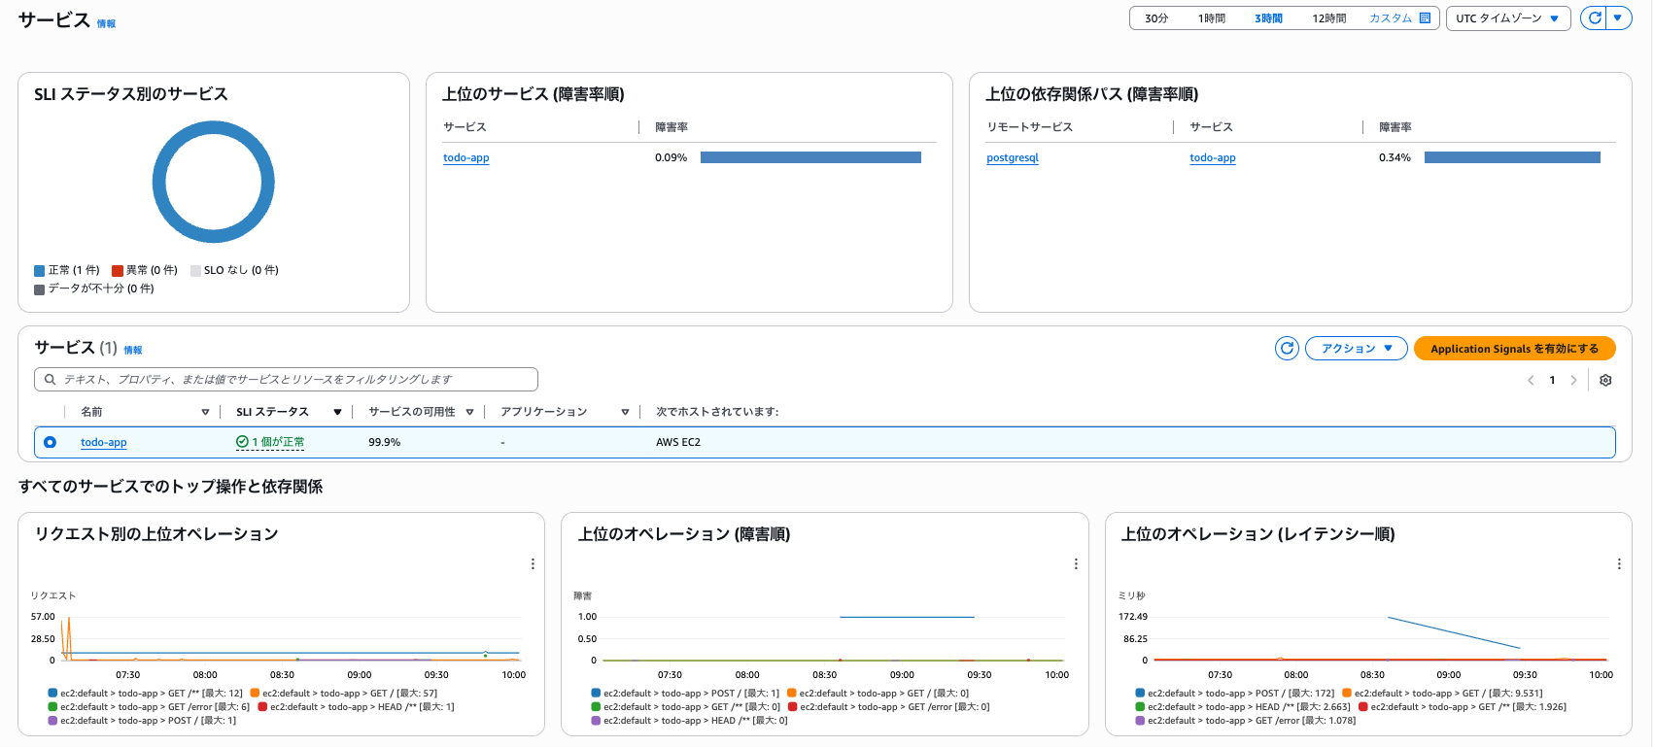This screenshot has width=1653, height=747.
Task: Open the todo-app link in the services table
Action: pyautogui.click(x=104, y=442)
